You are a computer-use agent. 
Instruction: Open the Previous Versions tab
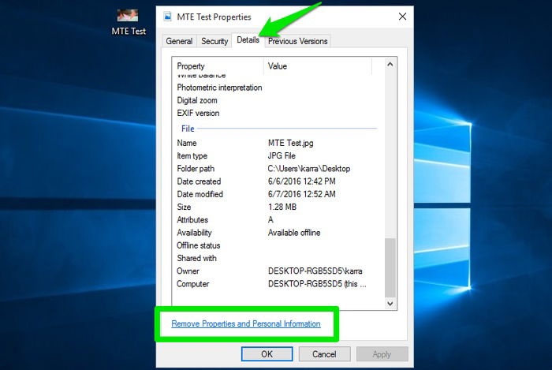pyautogui.click(x=297, y=41)
